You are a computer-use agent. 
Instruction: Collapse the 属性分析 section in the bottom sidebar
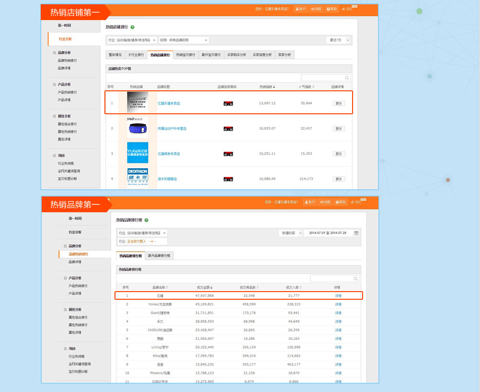point(65,310)
